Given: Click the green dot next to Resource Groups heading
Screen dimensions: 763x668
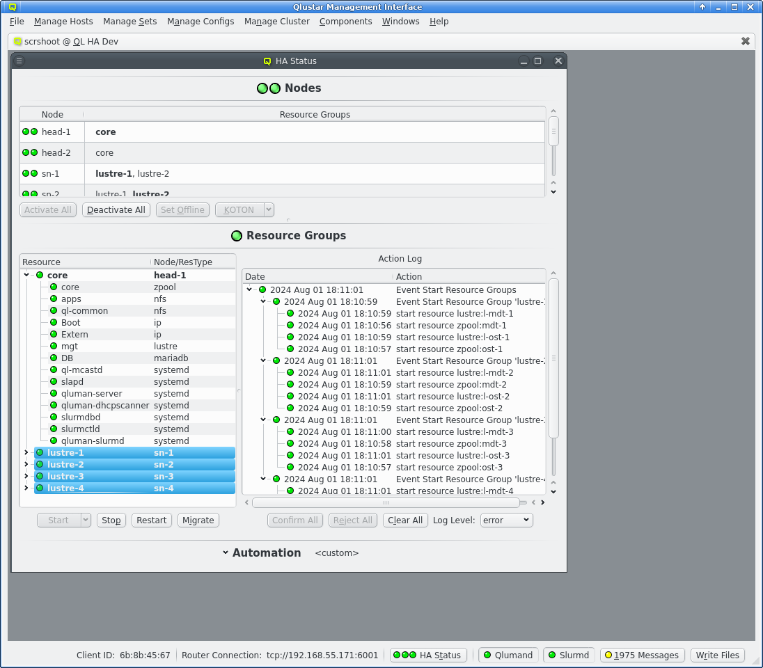Looking at the screenshot, I should tap(237, 235).
